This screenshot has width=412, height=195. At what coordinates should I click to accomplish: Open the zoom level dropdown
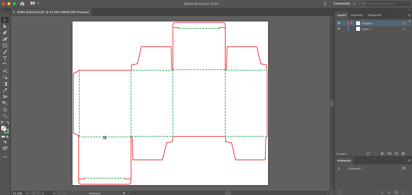click(x=28, y=193)
